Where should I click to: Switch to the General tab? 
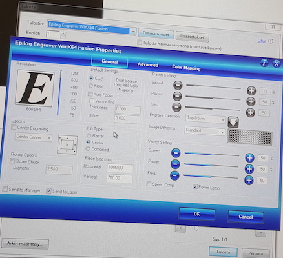click(x=110, y=62)
